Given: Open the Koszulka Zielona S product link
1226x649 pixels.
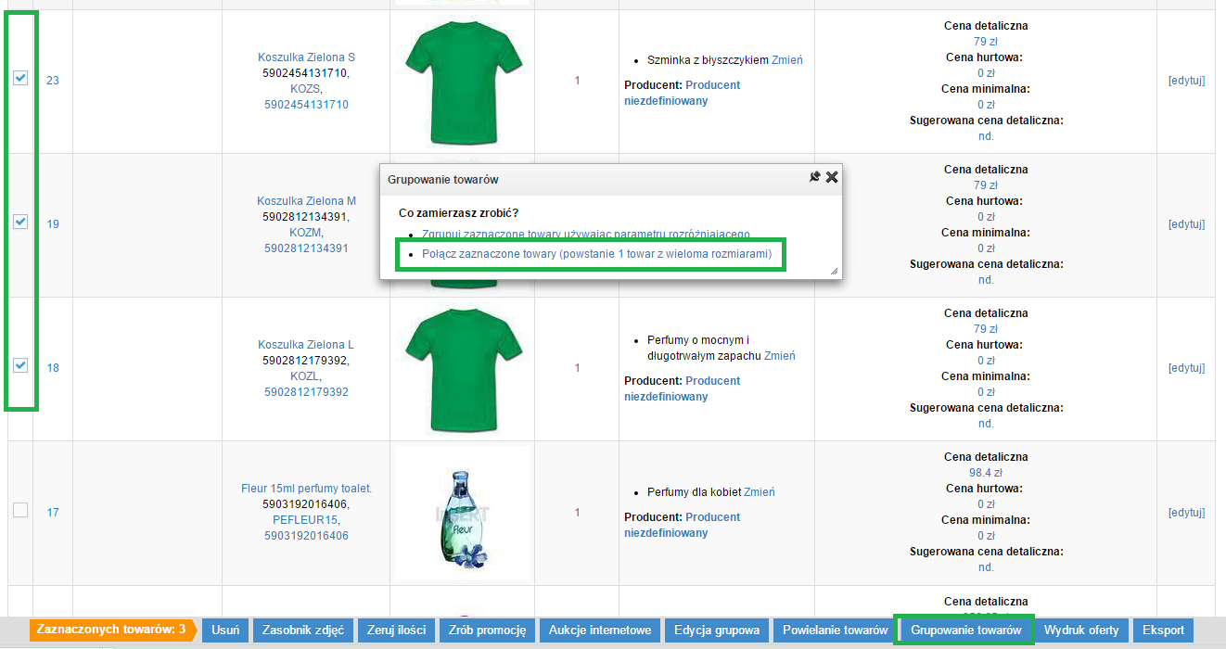Looking at the screenshot, I should [x=306, y=57].
